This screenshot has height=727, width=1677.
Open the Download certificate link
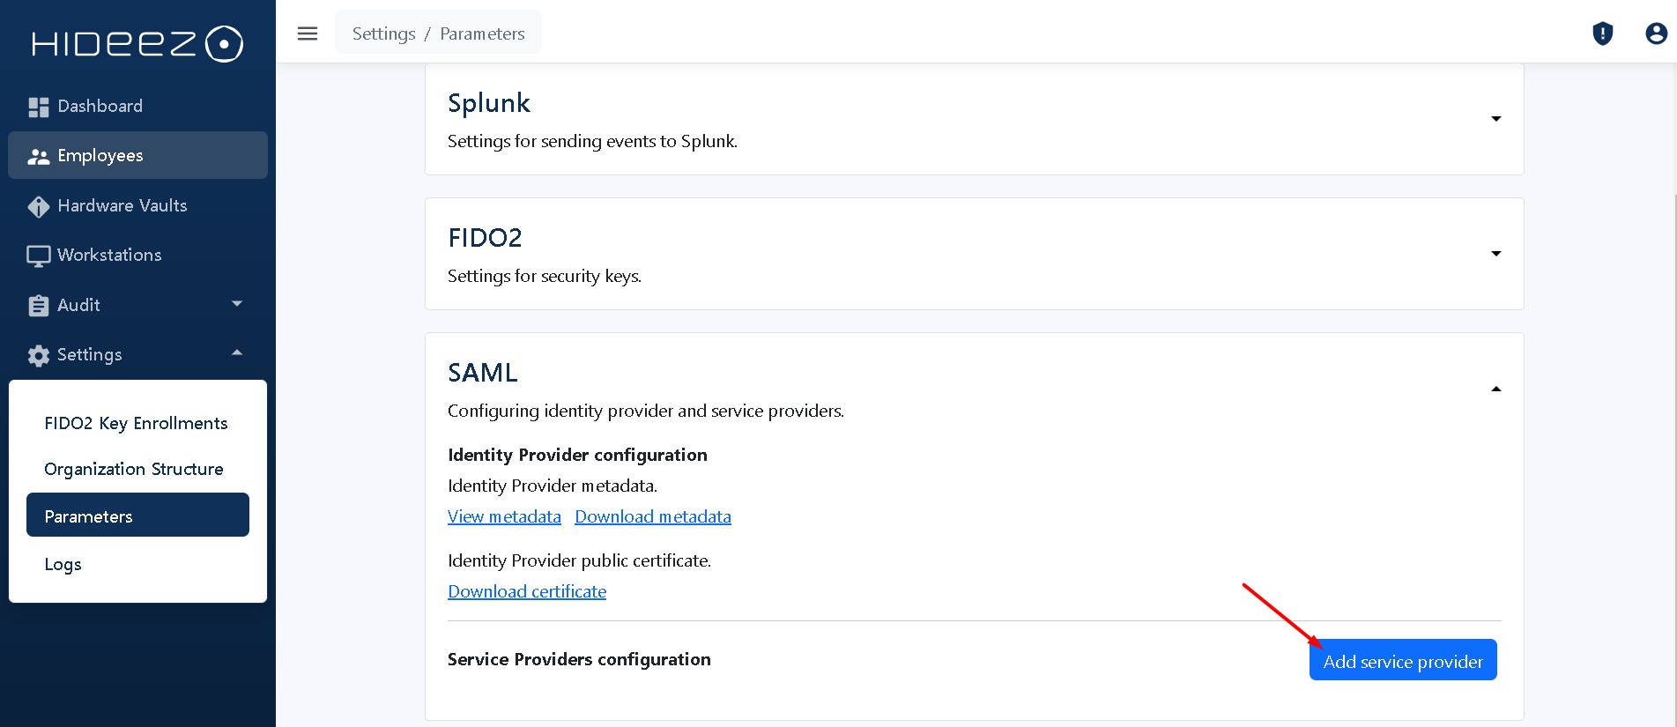[x=527, y=591]
